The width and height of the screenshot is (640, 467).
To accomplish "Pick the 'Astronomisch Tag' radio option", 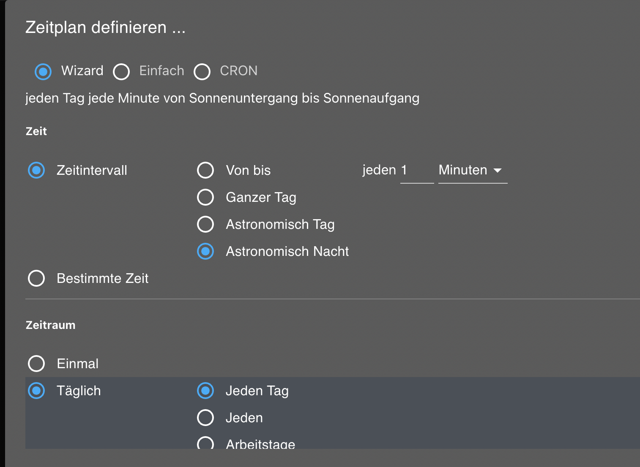I will (x=205, y=224).
